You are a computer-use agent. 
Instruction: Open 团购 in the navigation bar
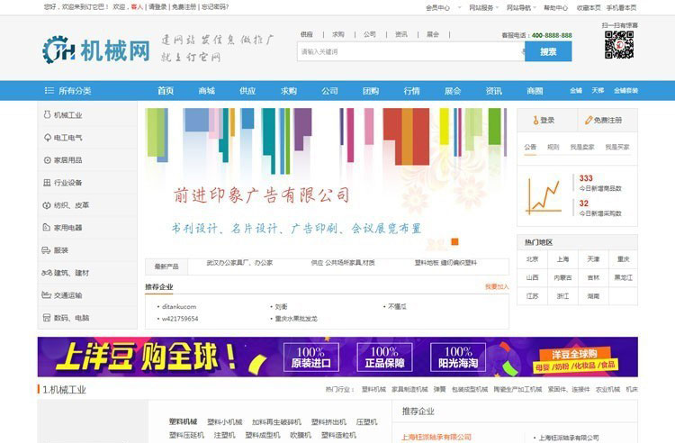coord(371,90)
